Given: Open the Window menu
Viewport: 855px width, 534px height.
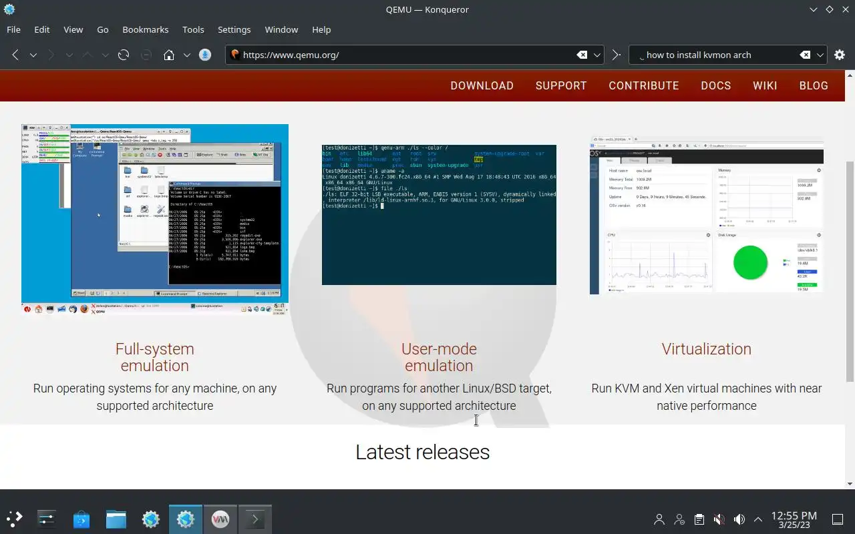Looking at the screenshot, I should click(x=281, y=29).
